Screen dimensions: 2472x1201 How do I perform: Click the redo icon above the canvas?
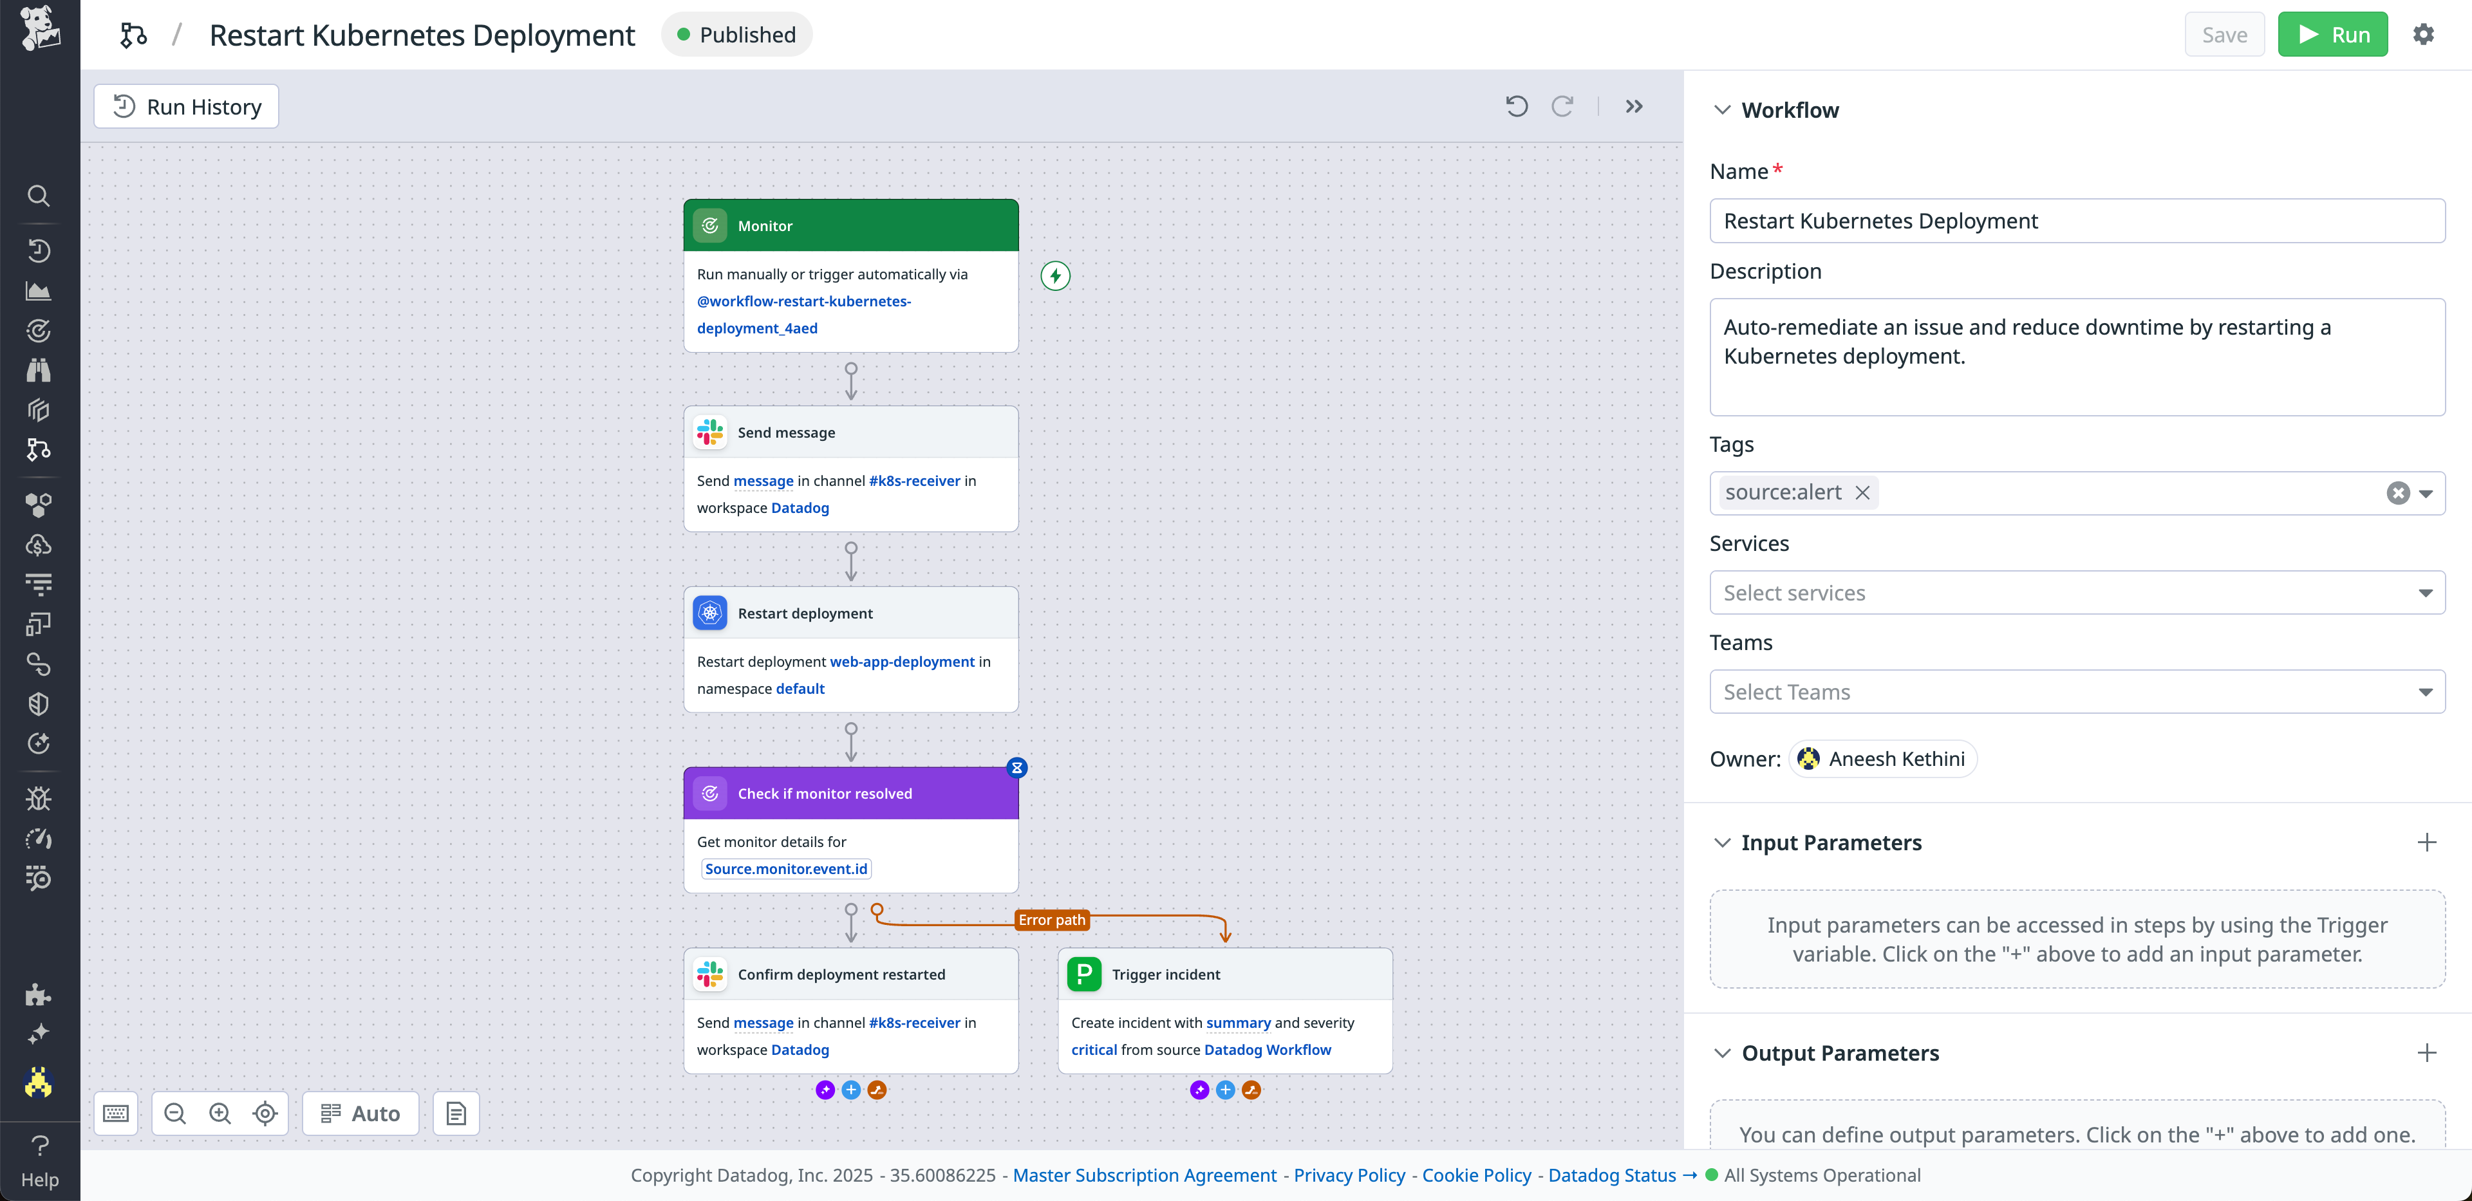[1563, 106]
